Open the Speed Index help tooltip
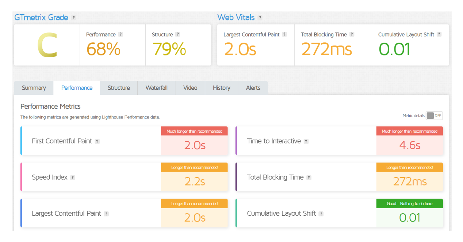Image resolution: width=463 pixels, height=242 pixels. coord(72,177)
